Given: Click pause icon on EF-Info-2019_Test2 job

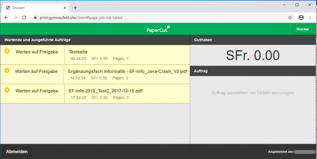Looking at the screenshot, I should [7, 90].
